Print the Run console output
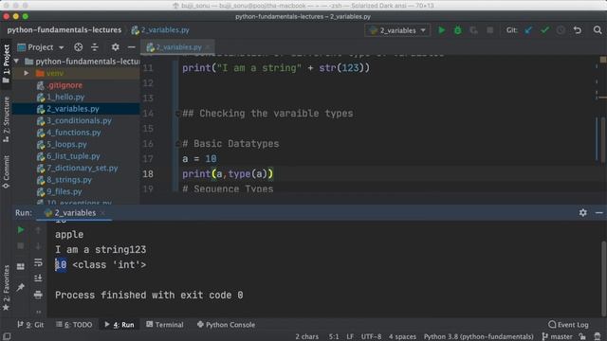This screenshot has height=341, width=607. coord(38,295)
